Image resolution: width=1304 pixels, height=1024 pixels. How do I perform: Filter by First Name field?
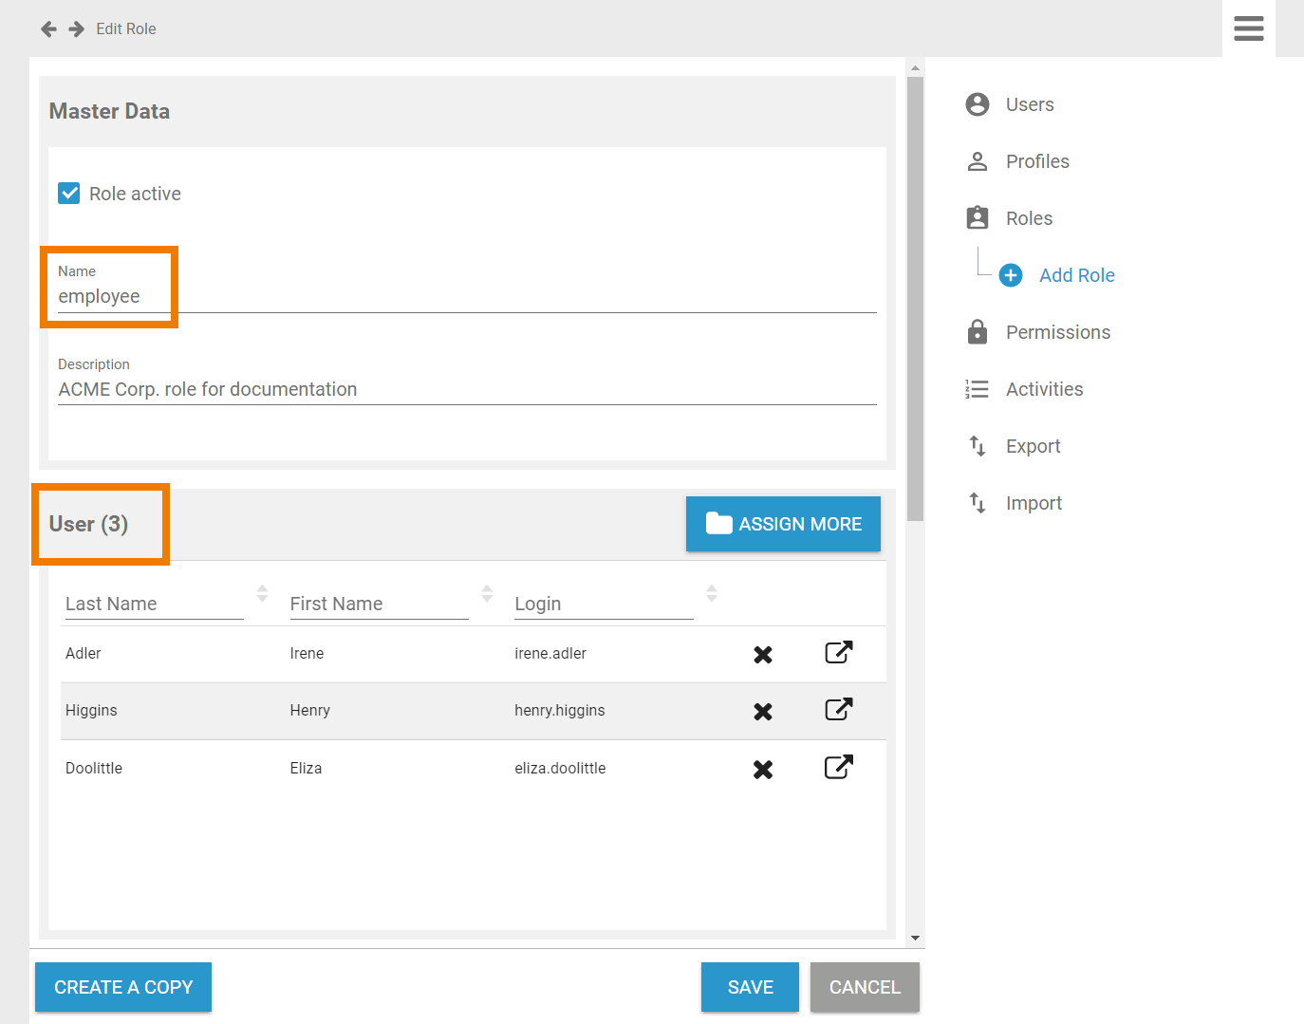click(380, 604)
